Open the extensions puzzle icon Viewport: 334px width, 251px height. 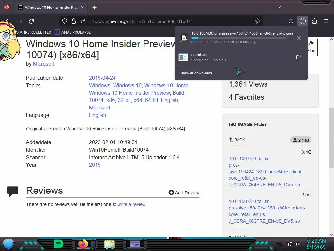[x=315, y=21]
